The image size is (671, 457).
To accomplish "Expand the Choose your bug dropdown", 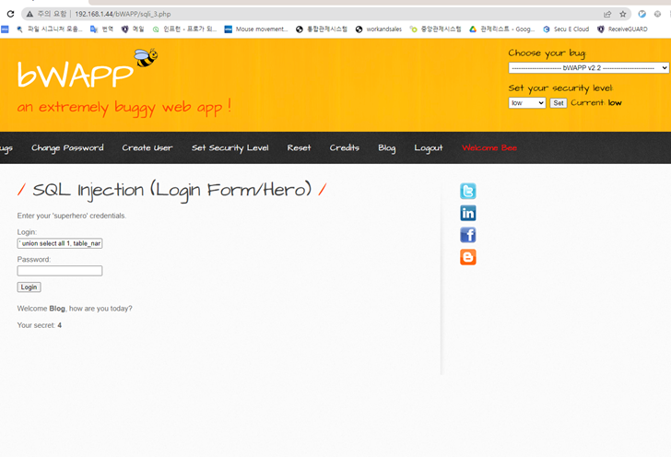I will (588, 67).
